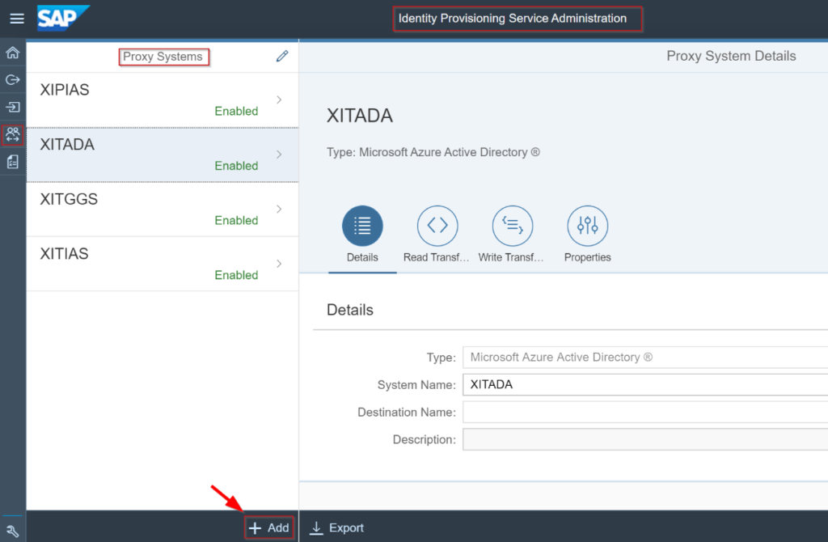
Task: Expand the XITIAS row chevron
Action: pyautogui.click(x=279, y=264)
